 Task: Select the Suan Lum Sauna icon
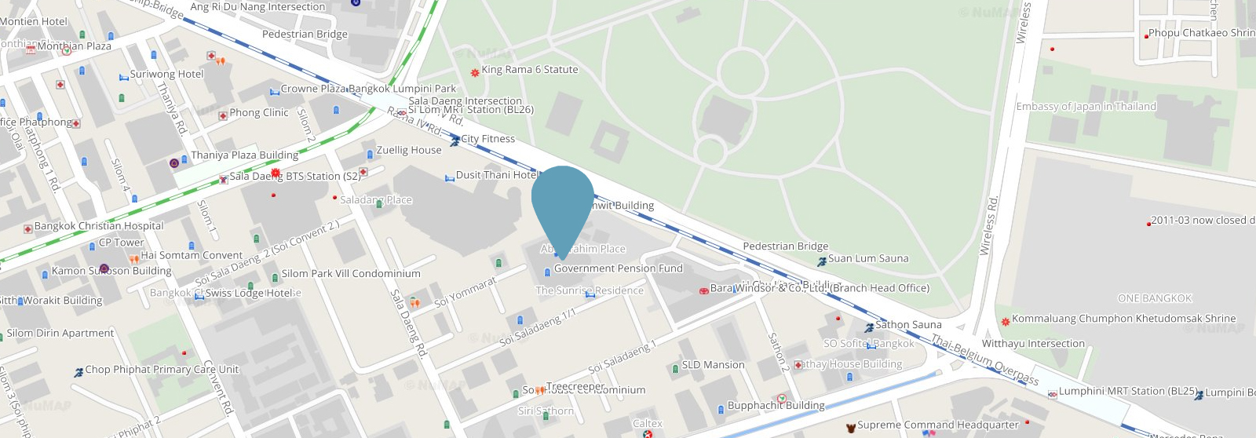[822, 261]
